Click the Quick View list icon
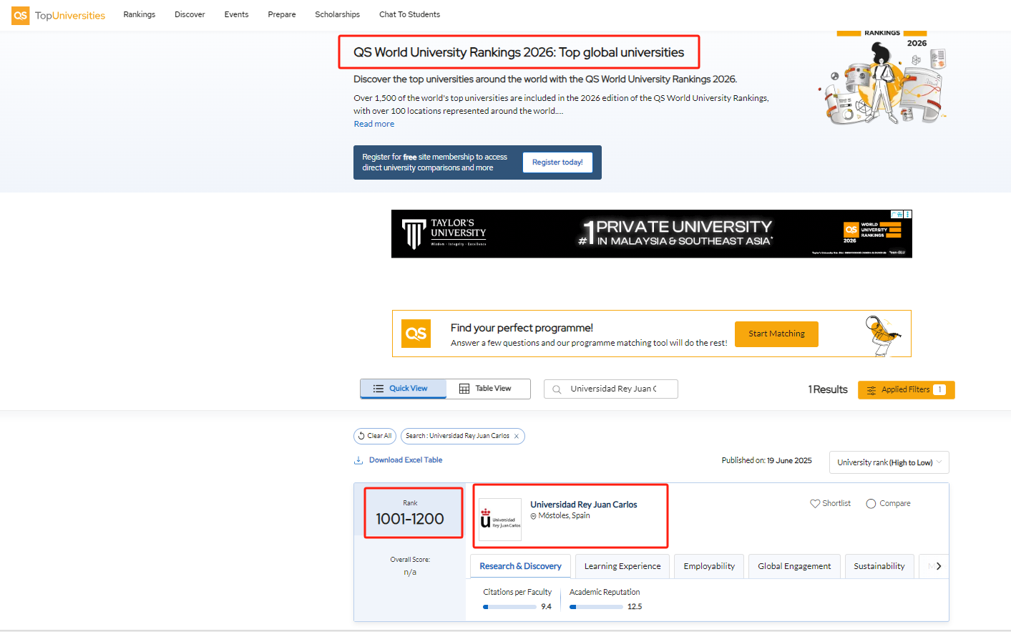 (x=378, y=389)
